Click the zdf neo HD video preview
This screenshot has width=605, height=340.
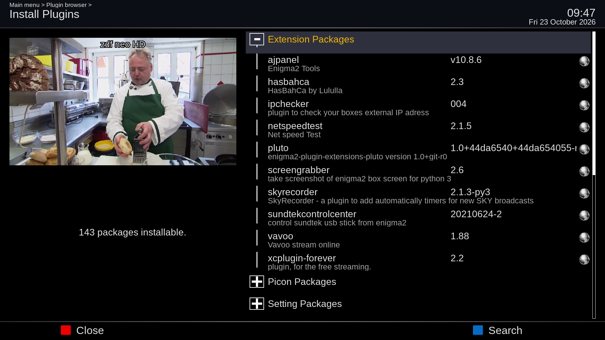coord(123,101)
